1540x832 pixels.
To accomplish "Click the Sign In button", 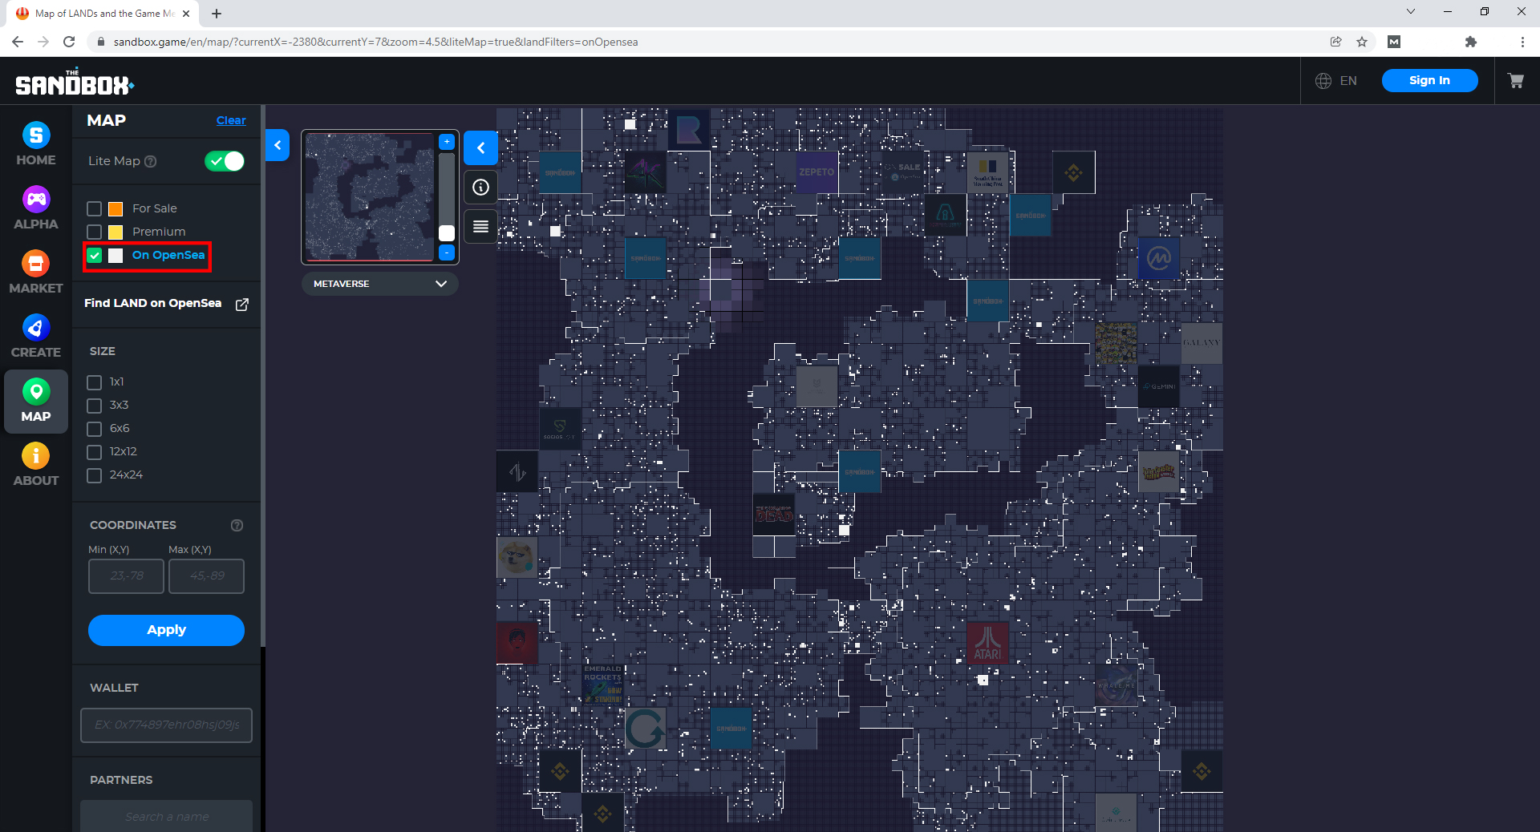I will pos(1429,80).
